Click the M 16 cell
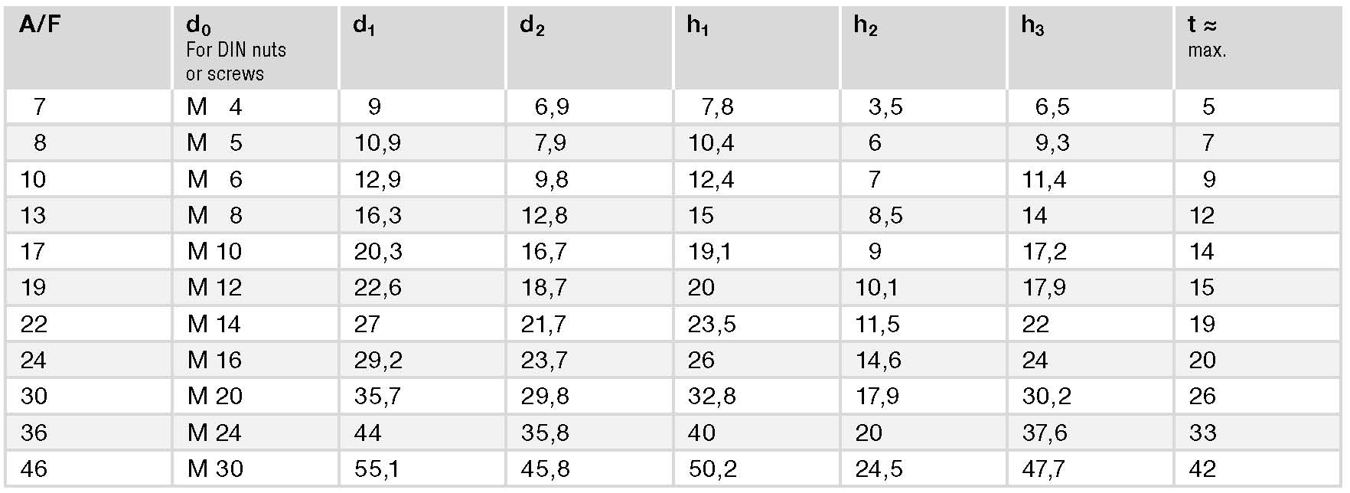The height and width of the screenshot is (493, 1350). tap(214, 360)
